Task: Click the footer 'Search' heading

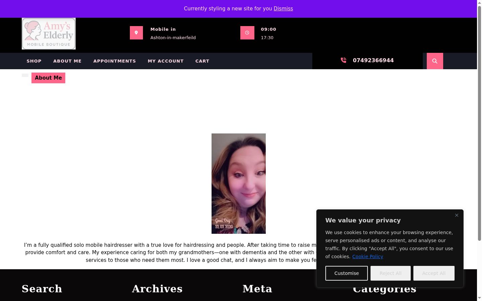Action: tap(42, 289)
